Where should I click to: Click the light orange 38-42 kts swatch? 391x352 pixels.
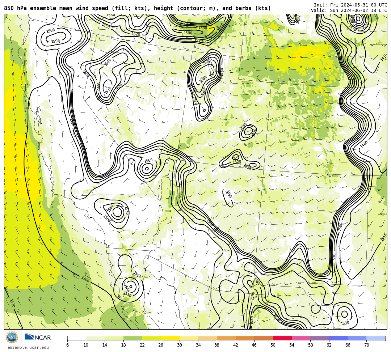pos(226,338)
